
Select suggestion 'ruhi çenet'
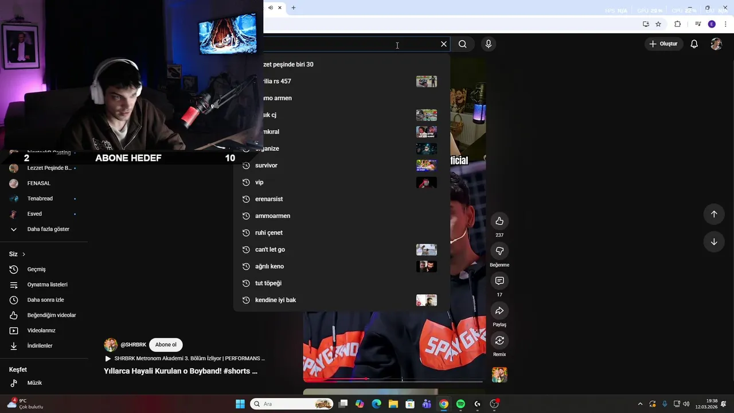341,233
